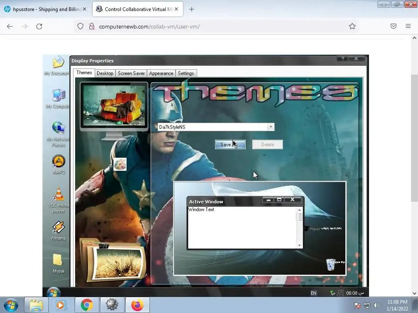
Task: Launch AIMP2 from VM desktop
Action: pos(59,164)
